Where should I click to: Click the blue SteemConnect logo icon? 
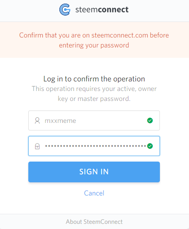pyautogui.click(x=65, y=10)
